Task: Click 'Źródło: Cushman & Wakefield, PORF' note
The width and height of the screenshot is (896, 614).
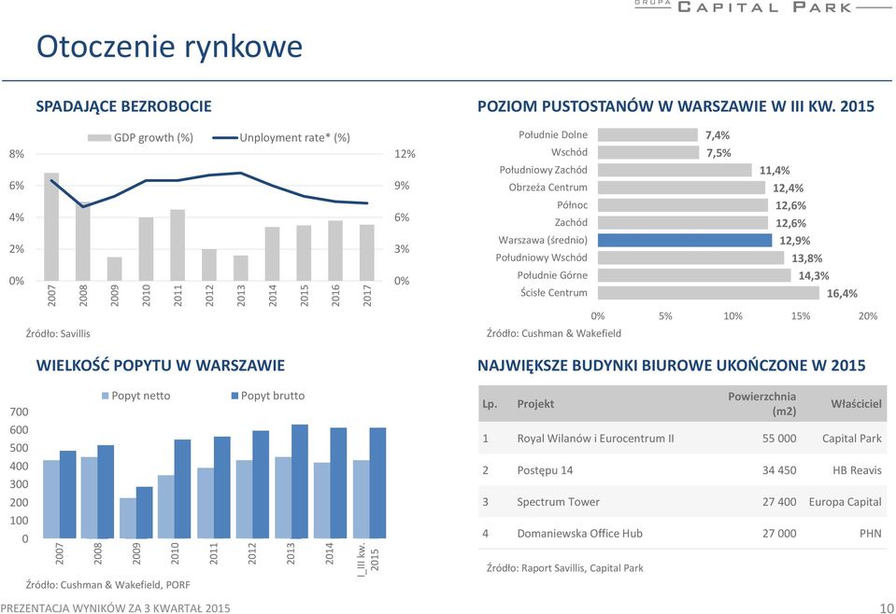Action: 108,584
